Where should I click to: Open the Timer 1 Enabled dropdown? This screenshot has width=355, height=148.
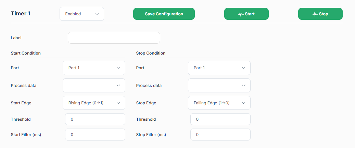82,14
